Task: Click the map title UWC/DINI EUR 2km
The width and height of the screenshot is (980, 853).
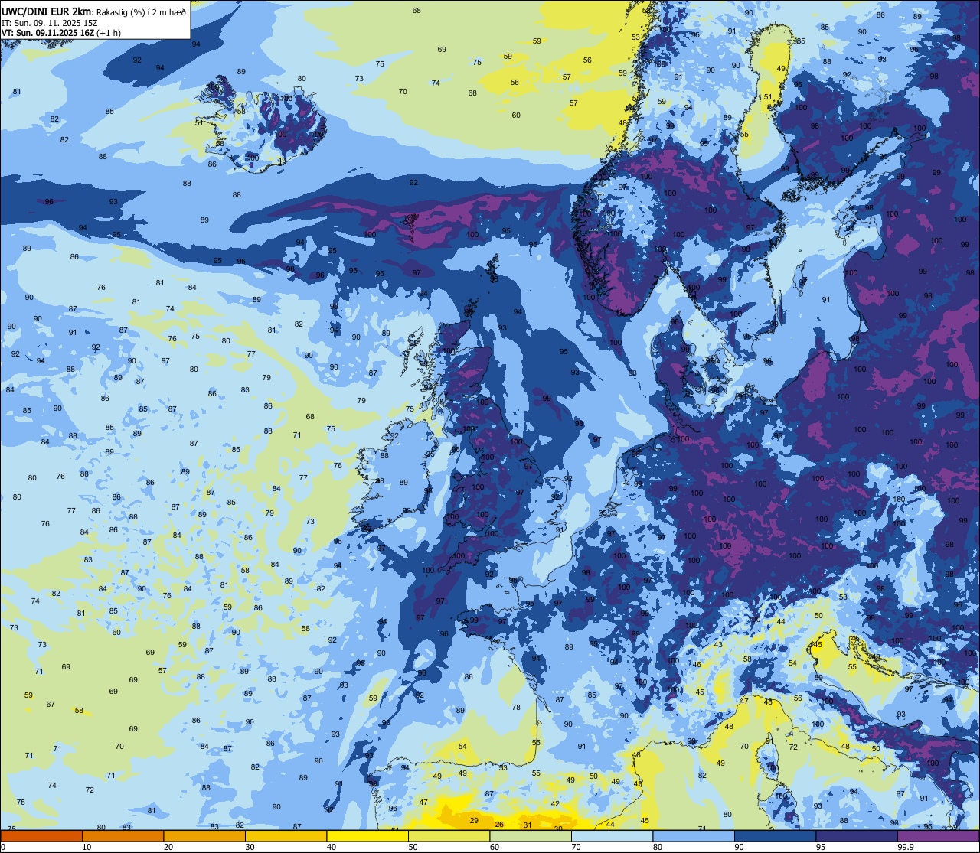Action: tap(47, 10)
